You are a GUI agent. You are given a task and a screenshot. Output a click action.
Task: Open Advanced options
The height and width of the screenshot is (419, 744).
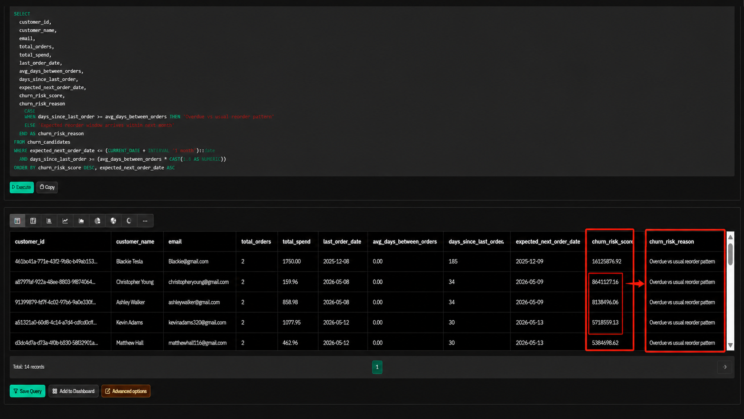tap(126, 391)
